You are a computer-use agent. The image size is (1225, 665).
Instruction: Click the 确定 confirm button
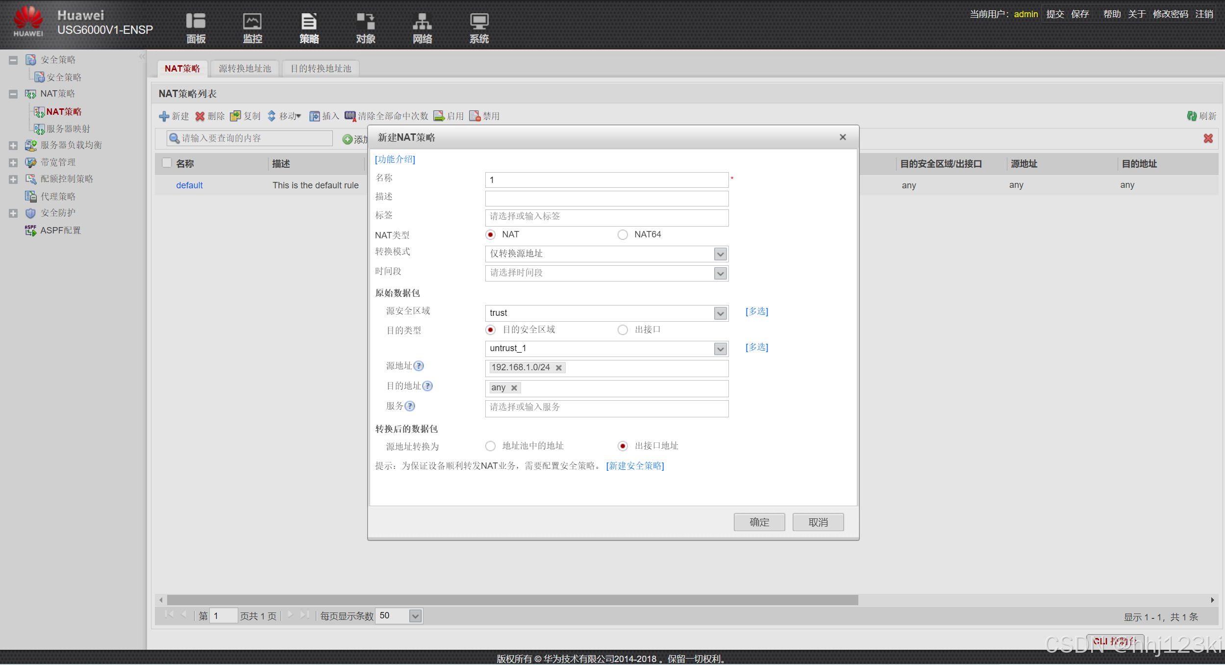tap(759, 522)
